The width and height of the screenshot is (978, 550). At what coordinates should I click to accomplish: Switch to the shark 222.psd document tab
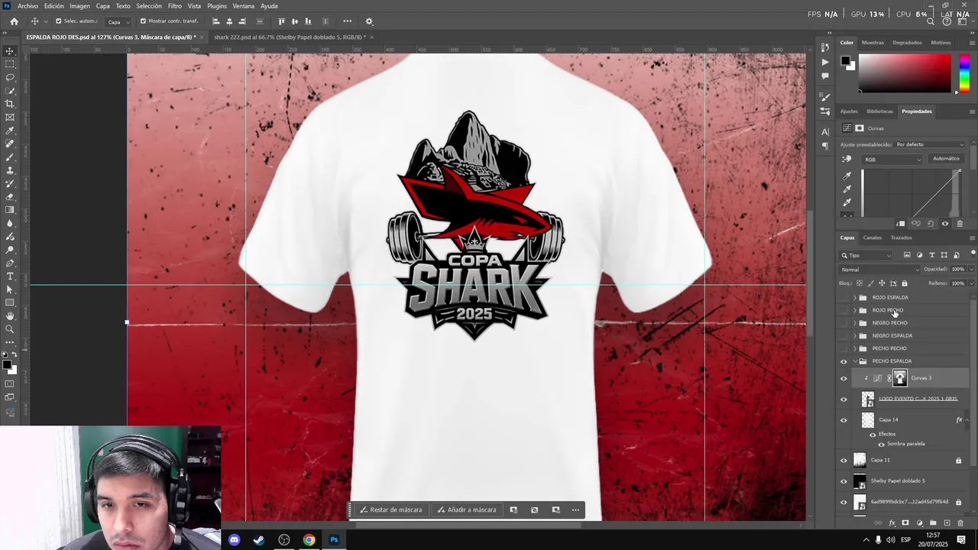tap(290, 37)
